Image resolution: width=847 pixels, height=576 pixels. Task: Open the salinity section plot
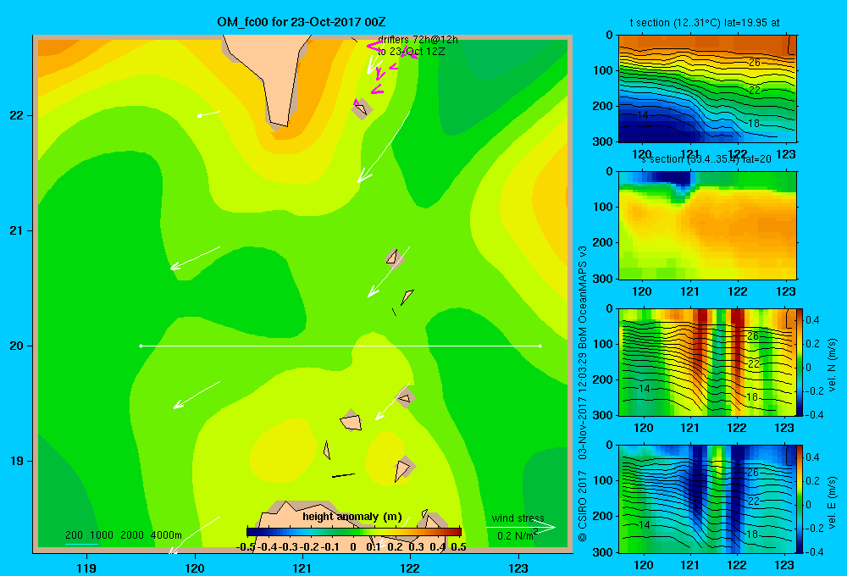[x=707, y=225]
